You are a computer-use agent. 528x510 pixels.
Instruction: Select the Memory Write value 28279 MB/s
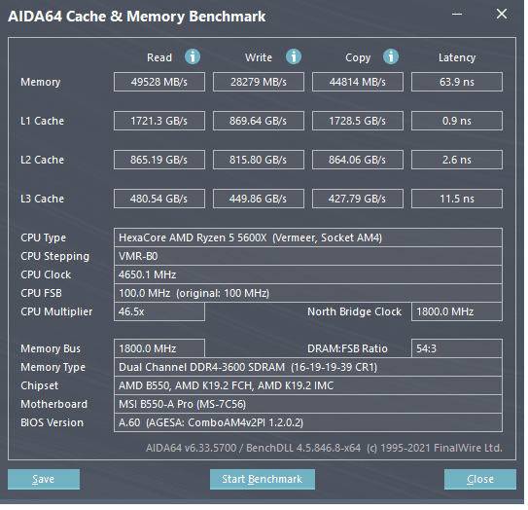[259, 82]
